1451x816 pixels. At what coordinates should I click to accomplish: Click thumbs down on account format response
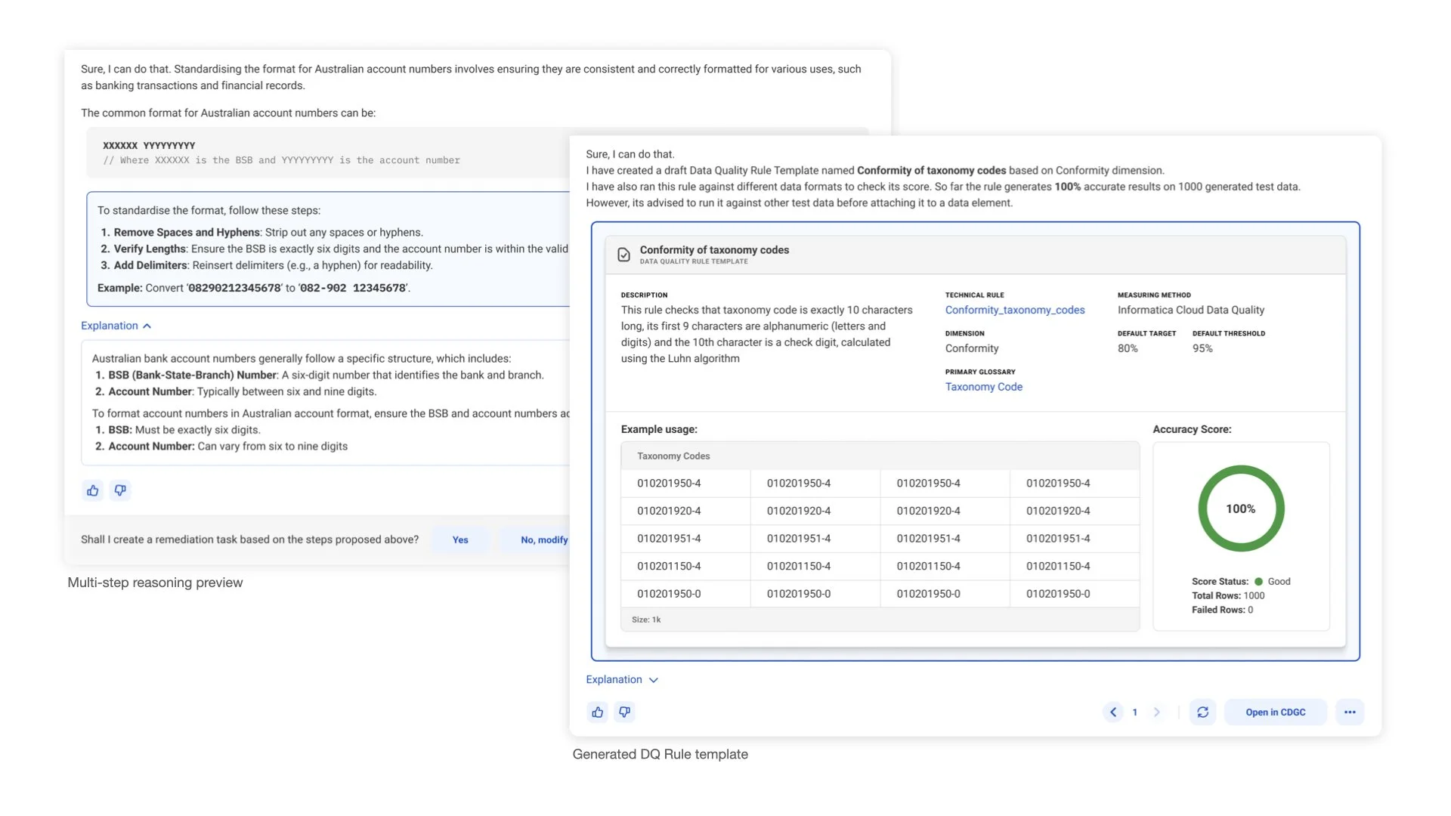point(120,490)
